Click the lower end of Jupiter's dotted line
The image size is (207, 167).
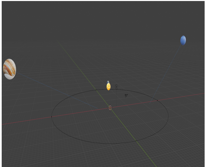pos(98,108)
